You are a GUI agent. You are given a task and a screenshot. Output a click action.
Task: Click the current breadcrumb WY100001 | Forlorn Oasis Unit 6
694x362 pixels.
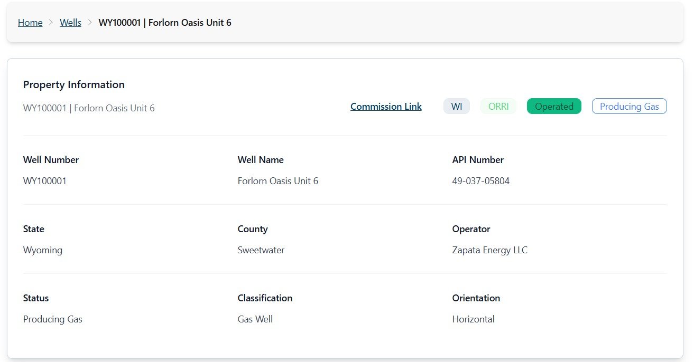point(165,23)
